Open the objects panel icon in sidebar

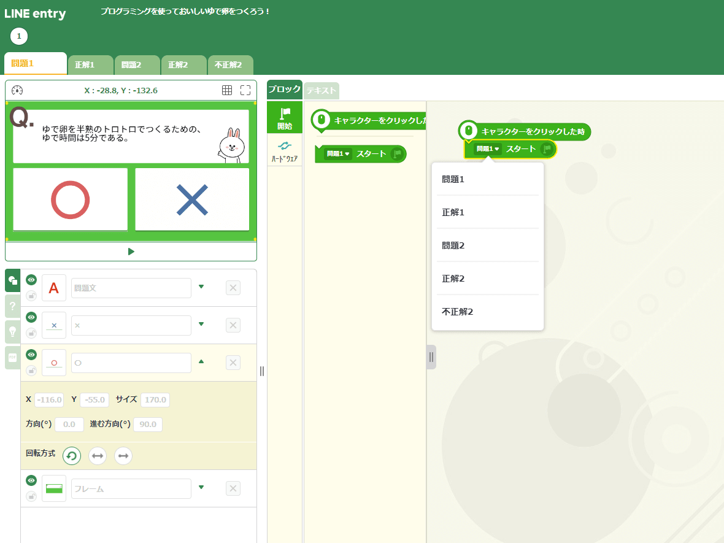[x=13, y=280]
